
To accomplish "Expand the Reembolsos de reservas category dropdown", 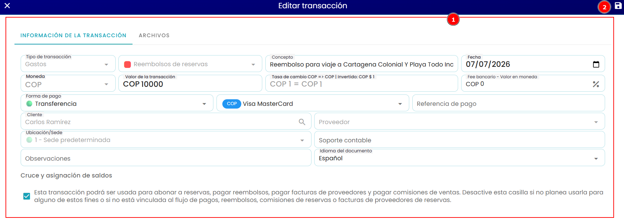I will pyautogui.click(x=190, y=64).
